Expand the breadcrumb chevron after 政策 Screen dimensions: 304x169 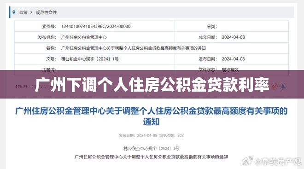click(31, 12)
